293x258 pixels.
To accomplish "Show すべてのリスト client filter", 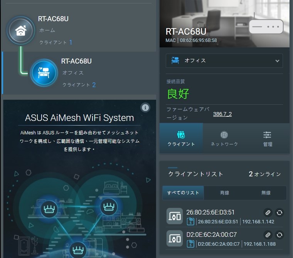I will 183,193.
